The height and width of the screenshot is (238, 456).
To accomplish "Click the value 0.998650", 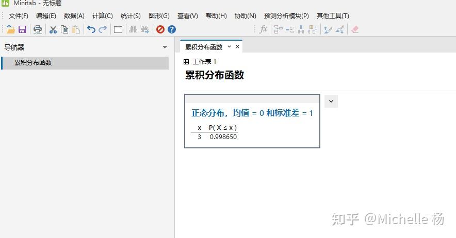I will [223, 137].
